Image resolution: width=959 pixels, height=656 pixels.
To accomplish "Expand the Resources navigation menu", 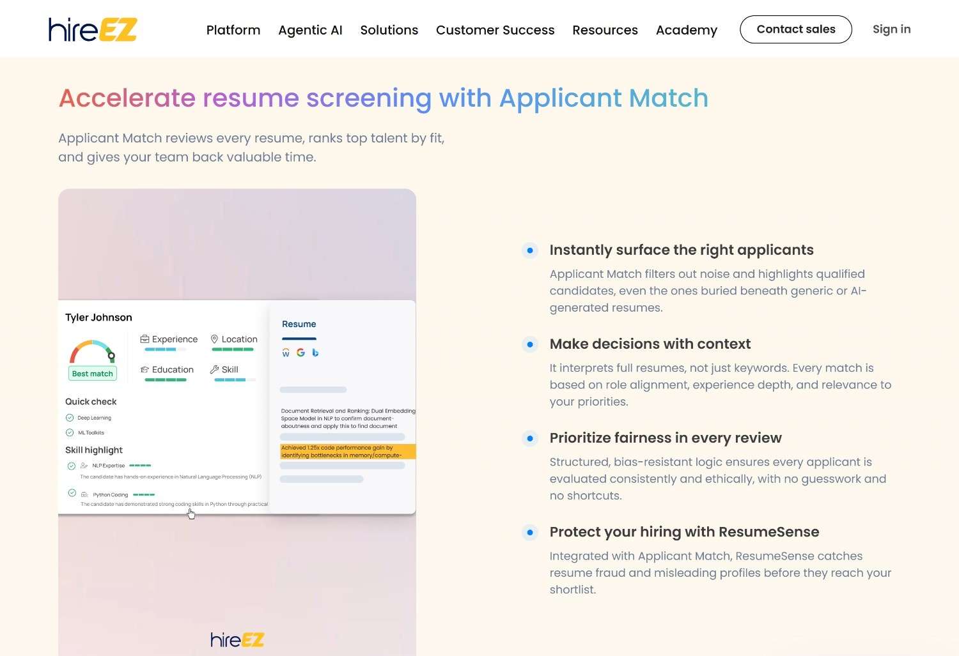I will (x=605, y=30).
